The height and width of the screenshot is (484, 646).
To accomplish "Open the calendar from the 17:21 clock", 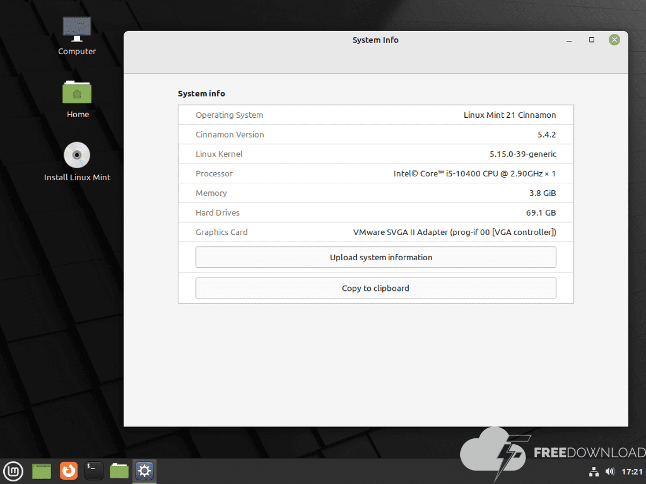I will [x=632, y=472].
